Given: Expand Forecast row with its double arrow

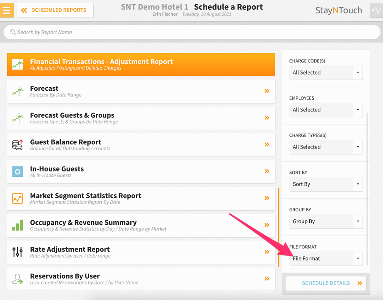Looking at the screenshot, I should [267, 91].
